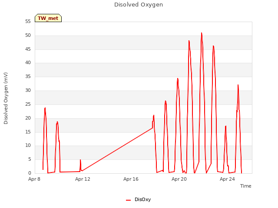Image resolution: width=278 pixels, height=208 pixels.
Task: Click the 35 y-axis tick value
Action: pyautogui.click(x=28, y=77)
